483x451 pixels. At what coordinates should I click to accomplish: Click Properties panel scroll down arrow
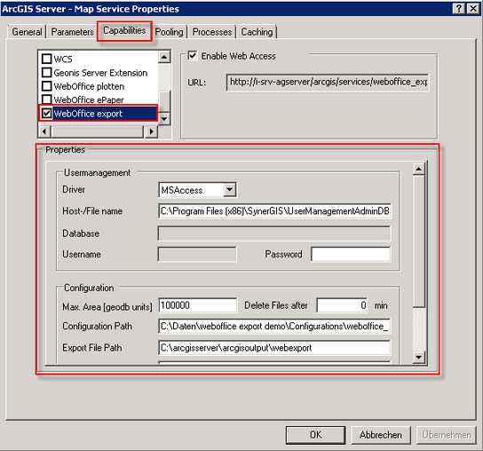coord(419,357)
